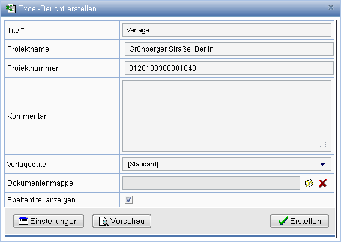
Task: Focus the Projektname input field
Action: [x=229, y=49]
